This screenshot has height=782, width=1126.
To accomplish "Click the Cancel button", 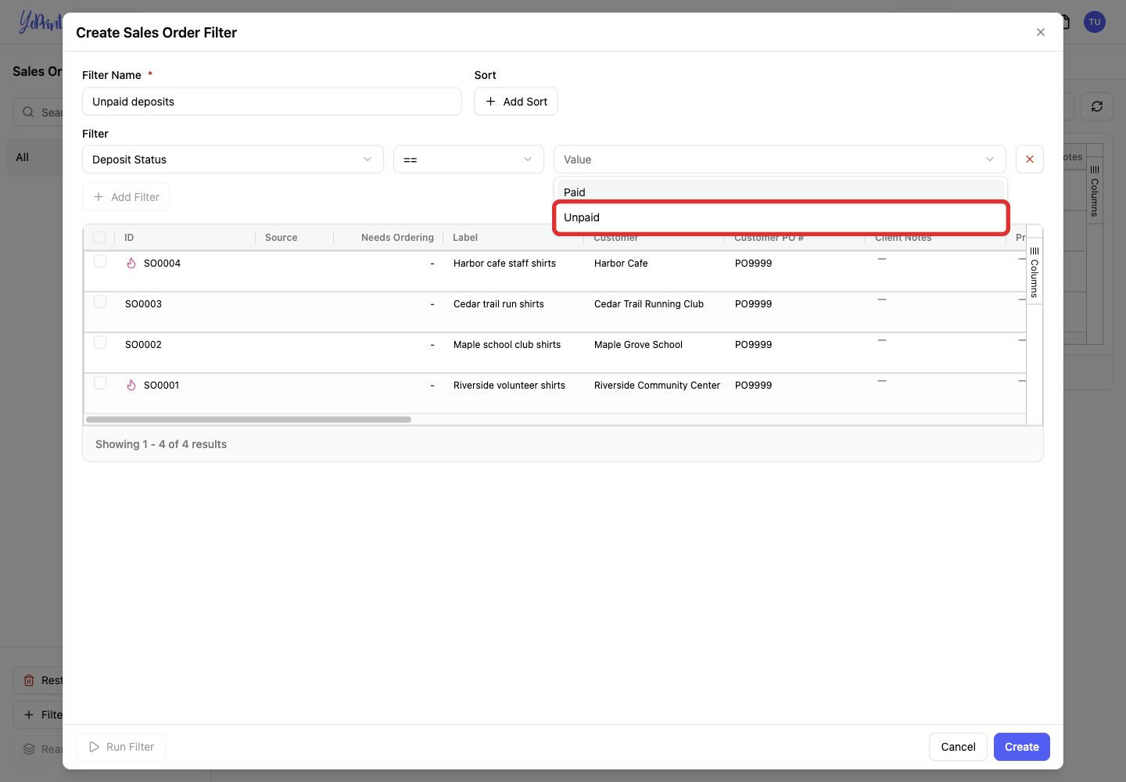I will tap(959, 747).
